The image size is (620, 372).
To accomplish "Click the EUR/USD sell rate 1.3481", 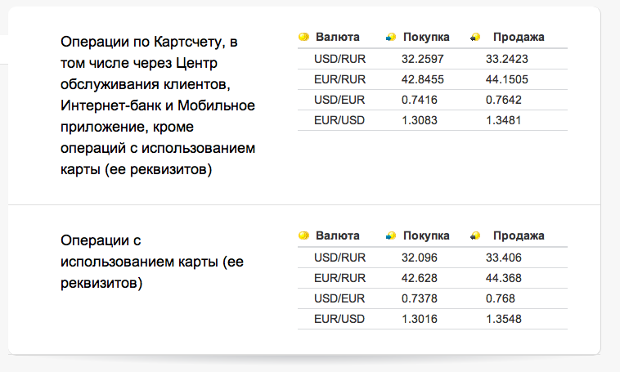I will coord(503,120).
